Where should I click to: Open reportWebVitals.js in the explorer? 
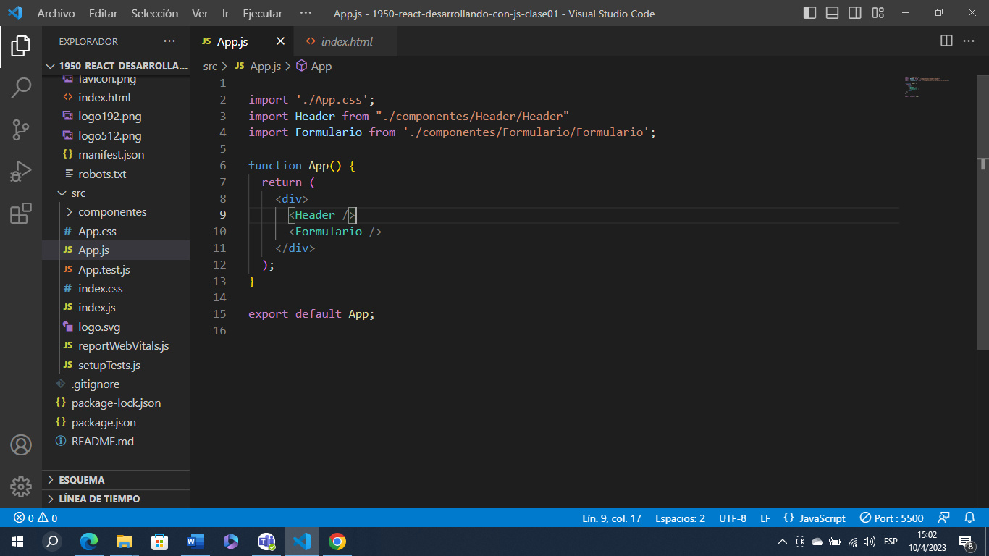[x=116, y=346]
